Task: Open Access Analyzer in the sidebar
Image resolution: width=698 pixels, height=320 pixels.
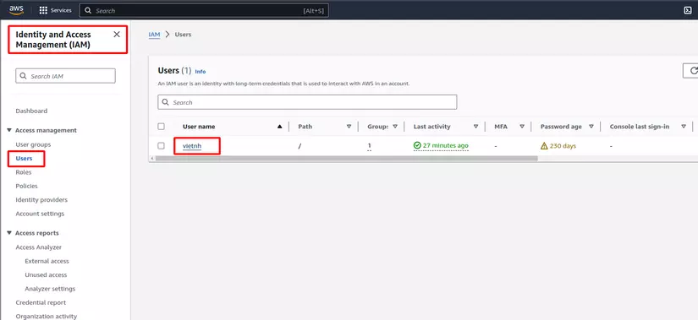Action: [38, 247]
